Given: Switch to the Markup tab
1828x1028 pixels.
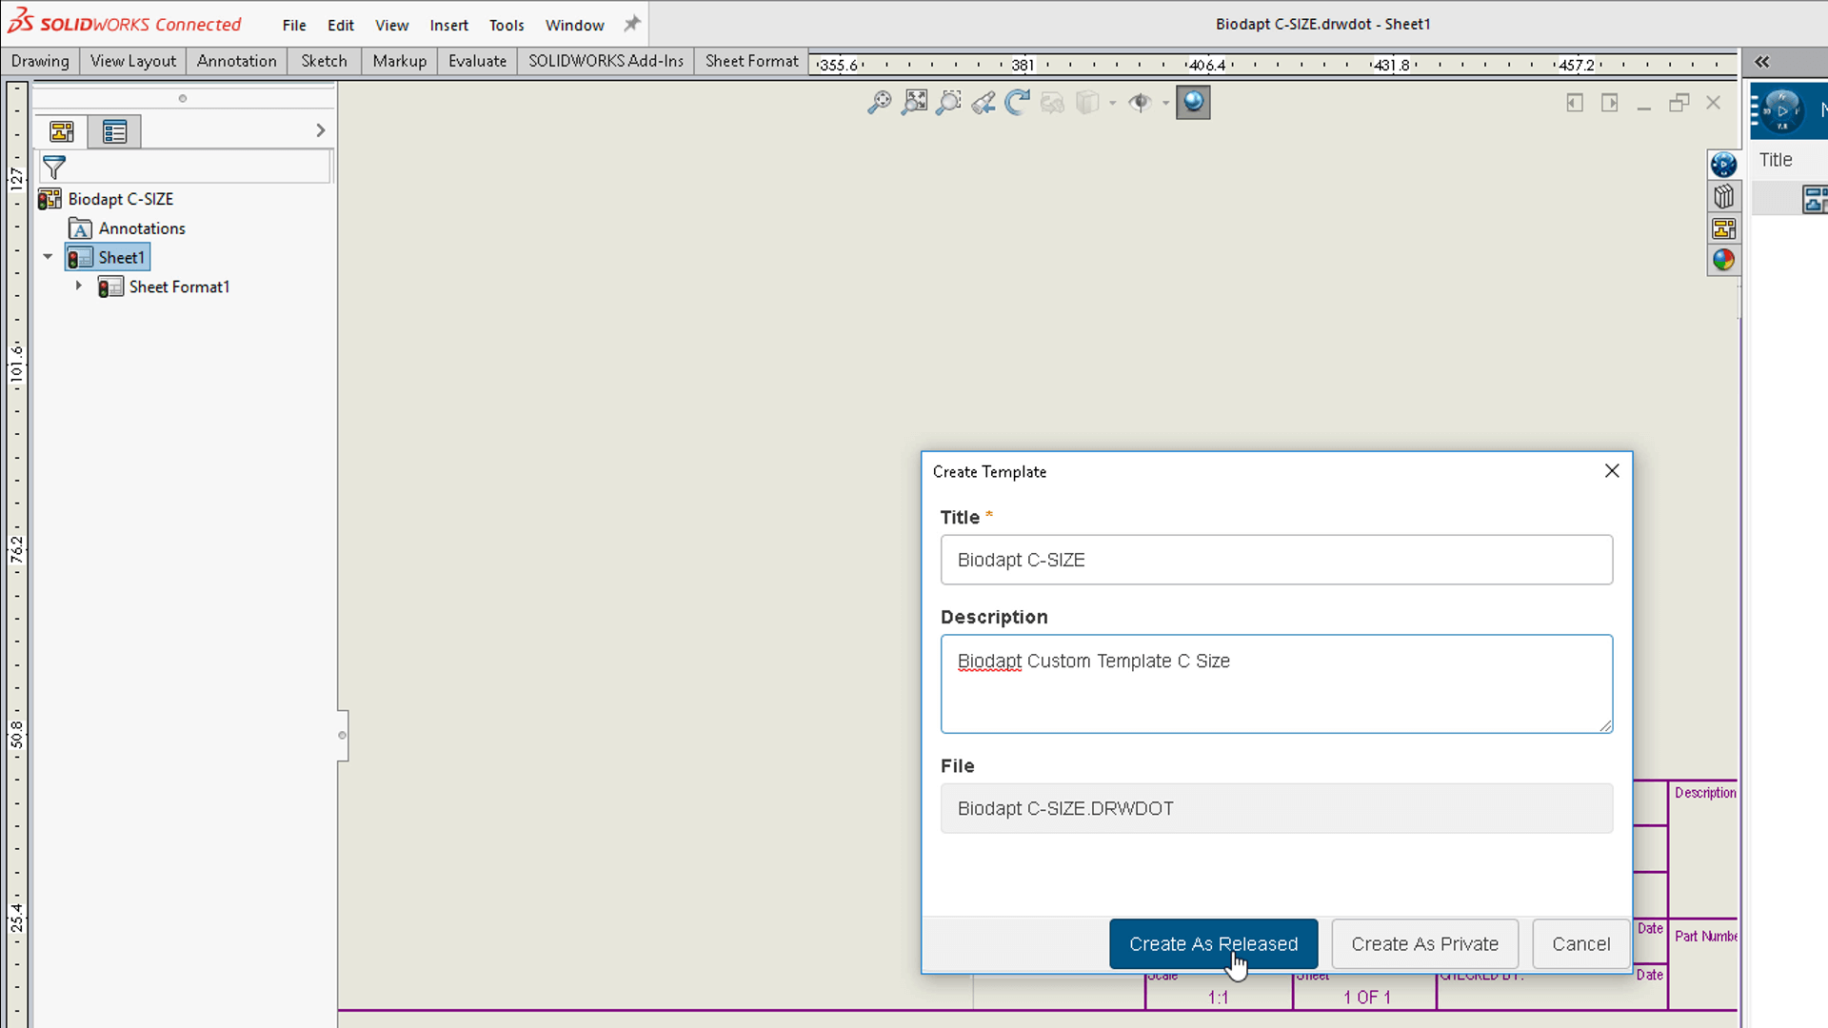Looking at the screenshot, I should point(399,61).
